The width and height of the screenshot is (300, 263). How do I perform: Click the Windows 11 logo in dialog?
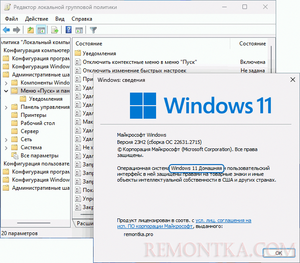[201, 106]
